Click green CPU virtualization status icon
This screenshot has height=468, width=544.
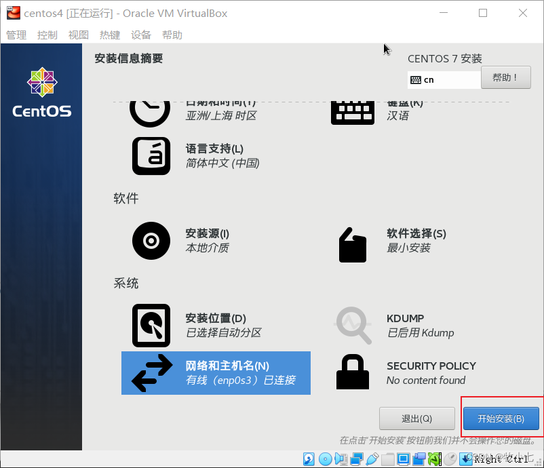[435, 459]
